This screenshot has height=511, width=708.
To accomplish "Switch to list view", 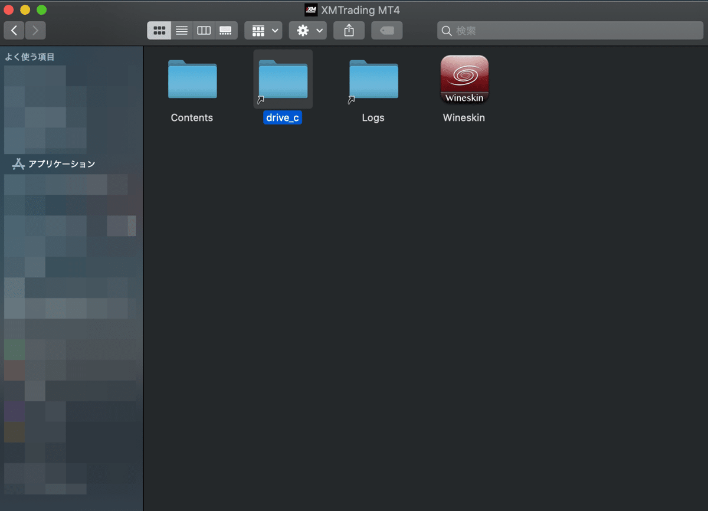I will coord(182,31).
